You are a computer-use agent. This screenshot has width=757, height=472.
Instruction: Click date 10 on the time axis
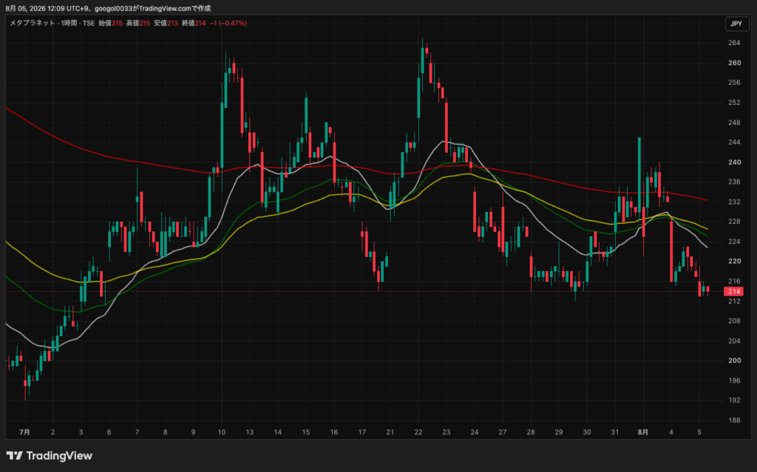tap(222, 432)
